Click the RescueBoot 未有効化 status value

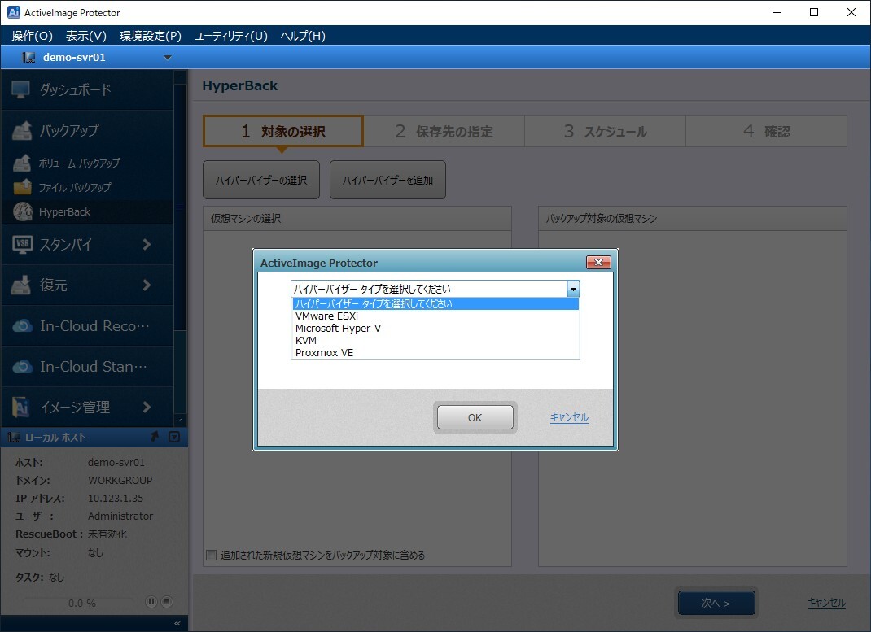[x=107, y=534]
